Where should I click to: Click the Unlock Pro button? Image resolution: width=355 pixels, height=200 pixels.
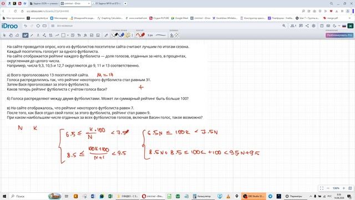pos(339,35)
